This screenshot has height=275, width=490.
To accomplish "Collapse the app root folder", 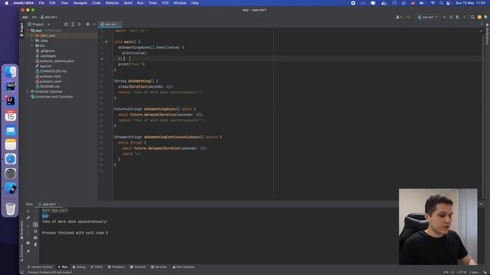I will coord(28,31).
